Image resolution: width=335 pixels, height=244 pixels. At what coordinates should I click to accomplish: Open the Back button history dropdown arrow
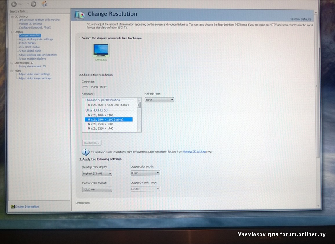28,4
